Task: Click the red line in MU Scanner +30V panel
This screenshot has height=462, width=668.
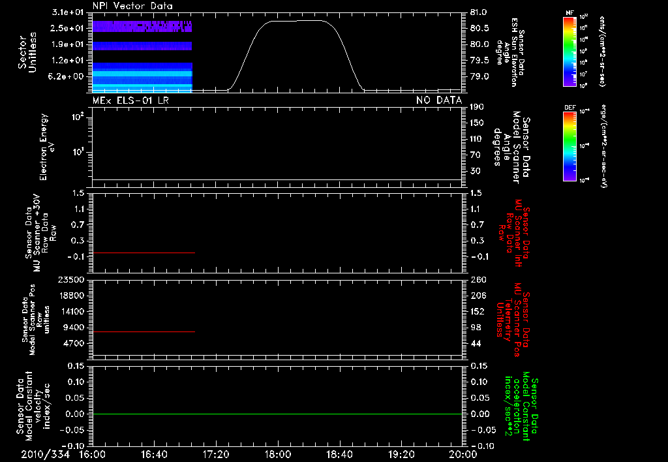Action: [144, 253]
